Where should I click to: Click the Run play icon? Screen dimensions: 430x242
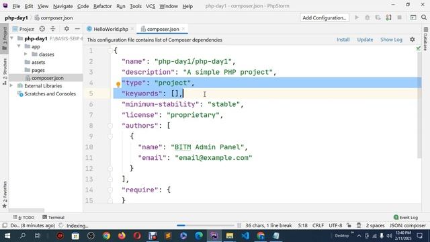pos(357,17)
